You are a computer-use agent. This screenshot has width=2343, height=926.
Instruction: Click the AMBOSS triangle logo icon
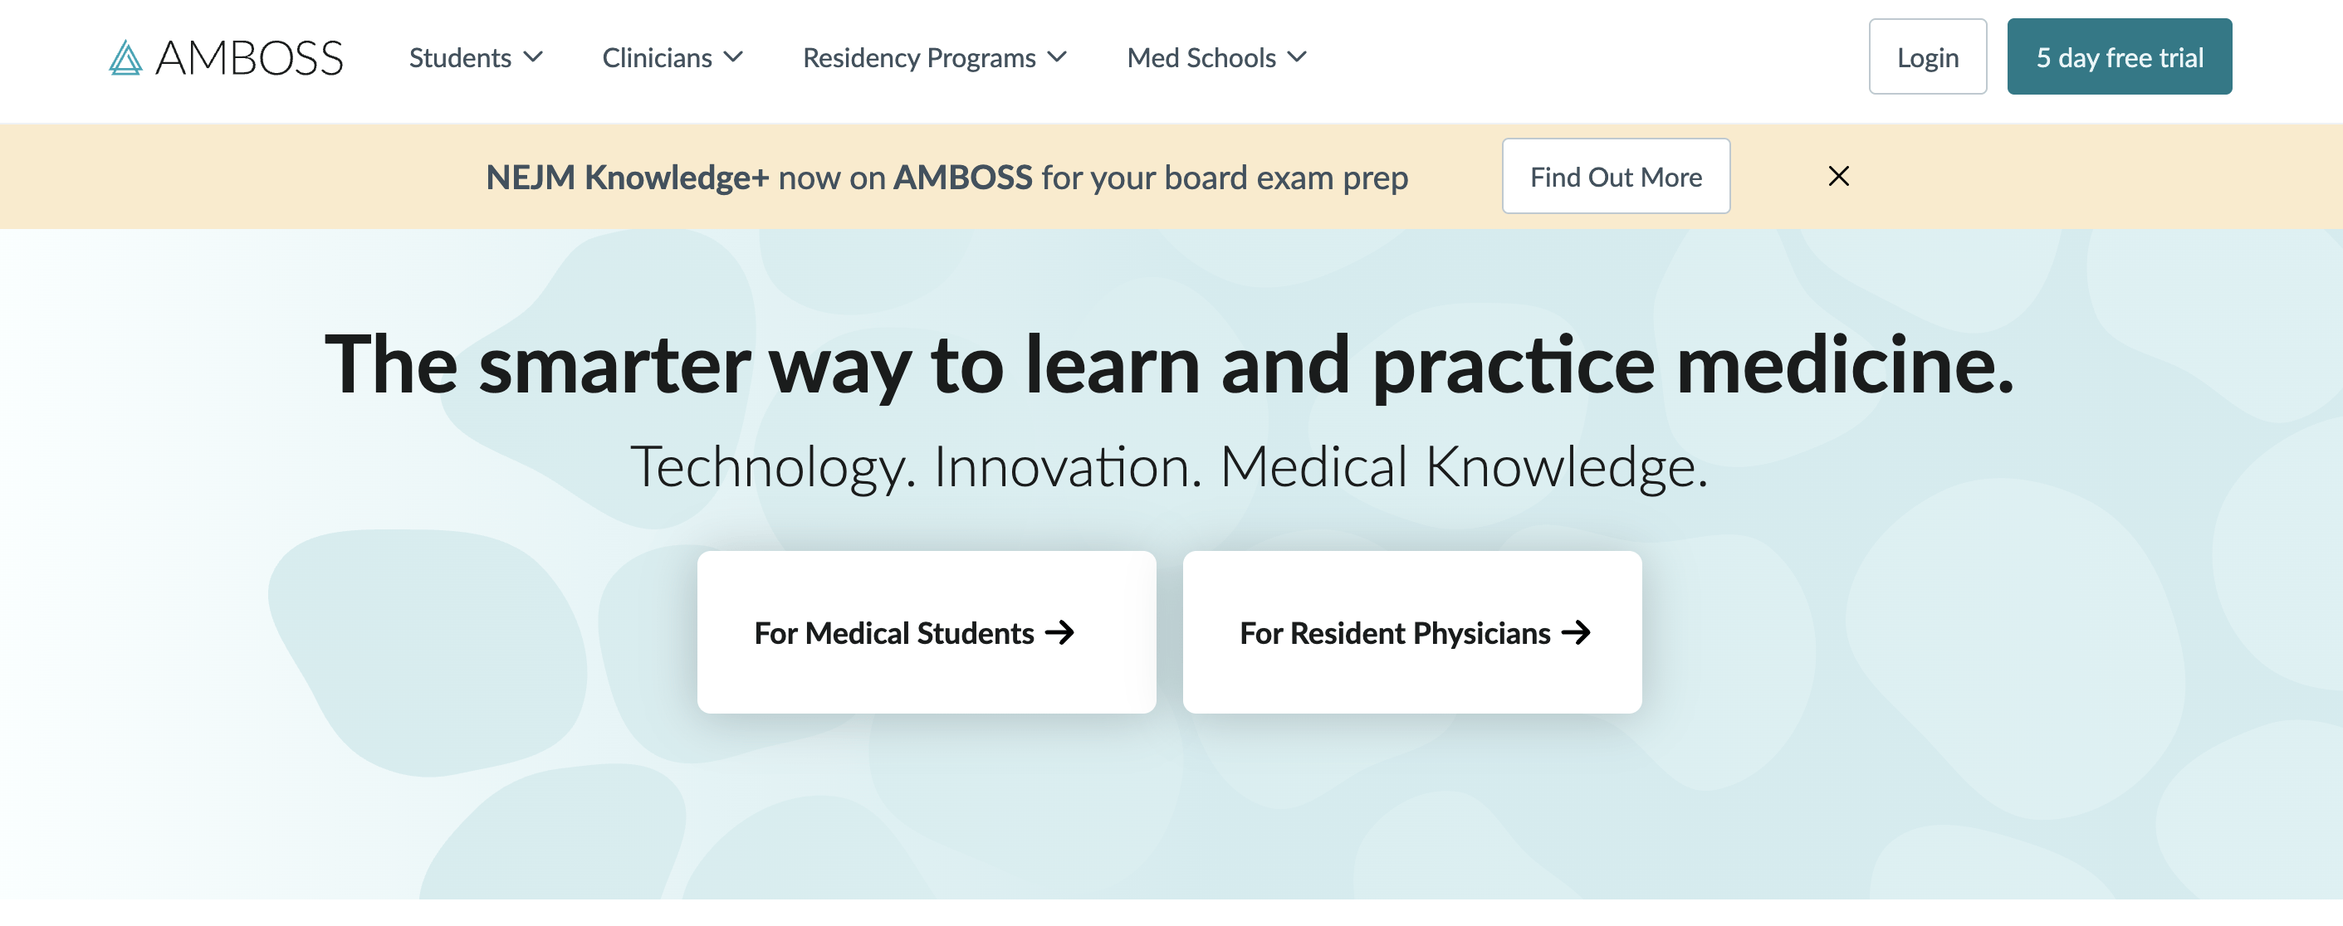coord(125,58)
